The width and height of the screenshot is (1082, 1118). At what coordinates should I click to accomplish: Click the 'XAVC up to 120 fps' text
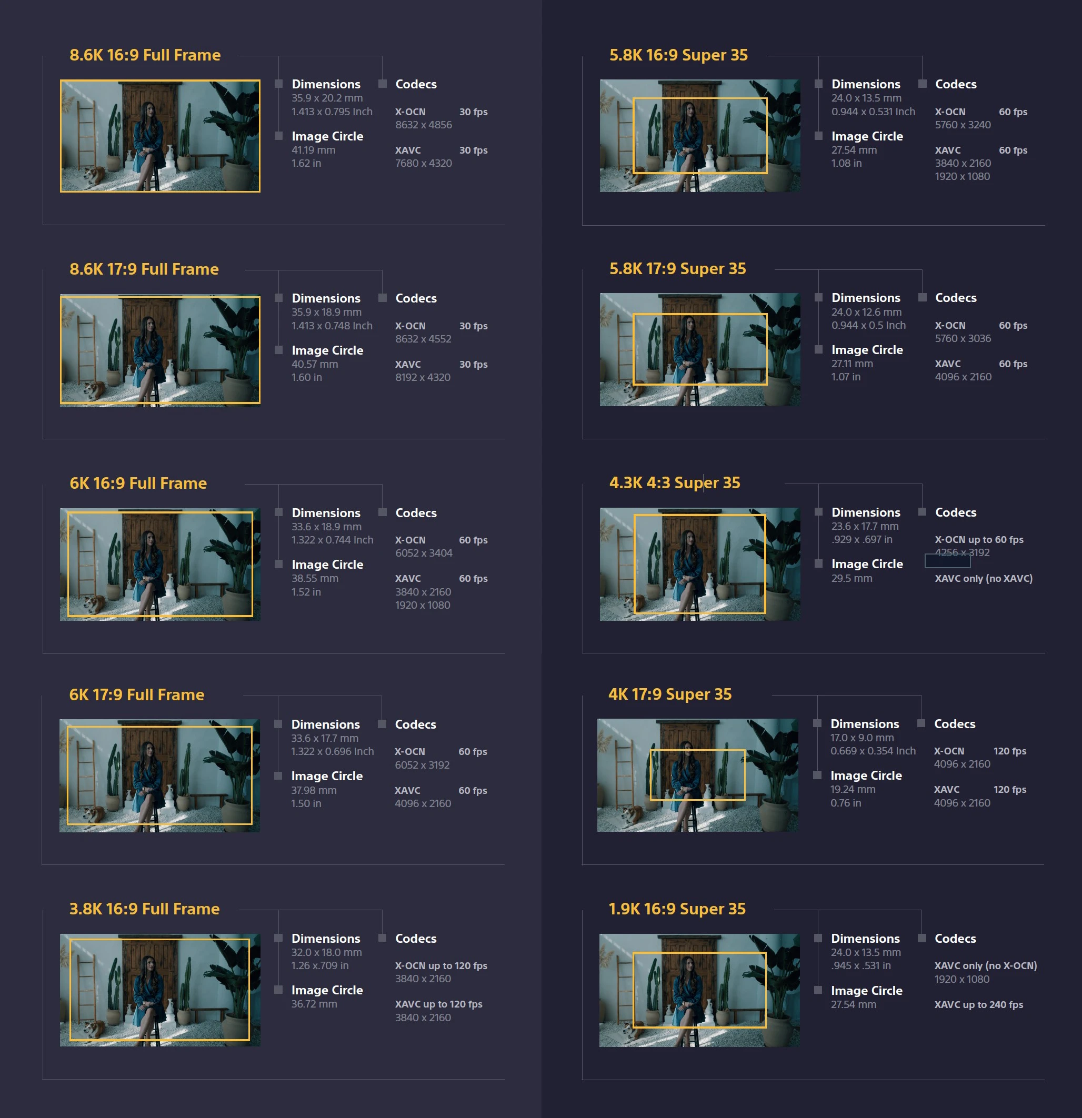[x=438, y=1003]
